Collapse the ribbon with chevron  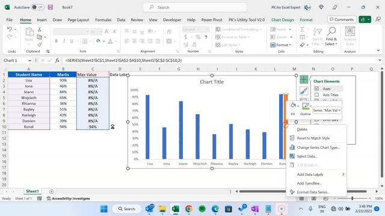coord(378,50)
